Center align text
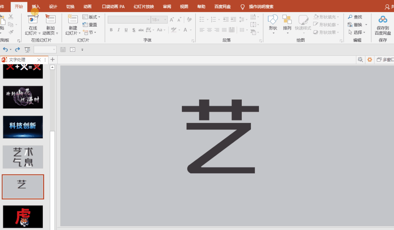Screen dimensions: 394x230 tap(209, 30)
